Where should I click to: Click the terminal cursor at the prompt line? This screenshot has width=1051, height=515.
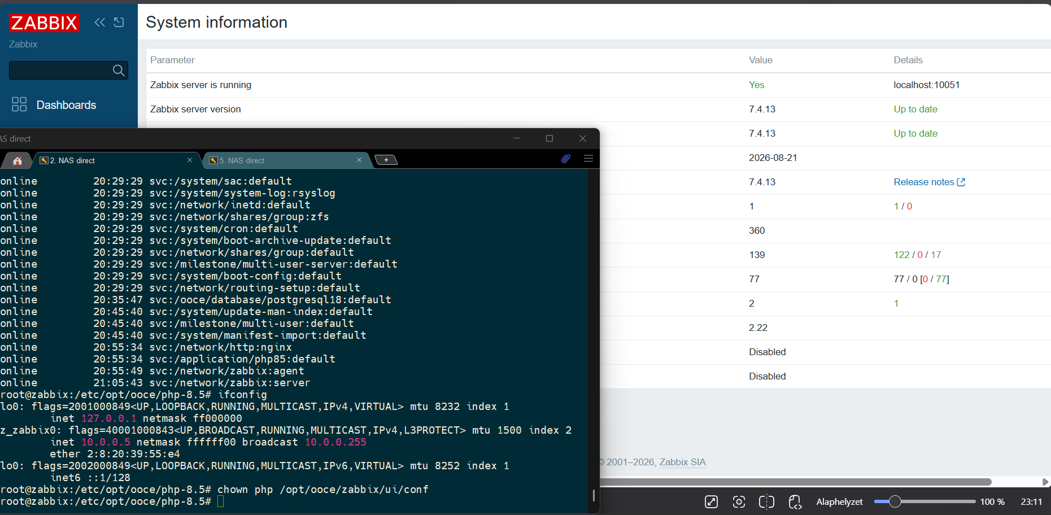(221, 501)
